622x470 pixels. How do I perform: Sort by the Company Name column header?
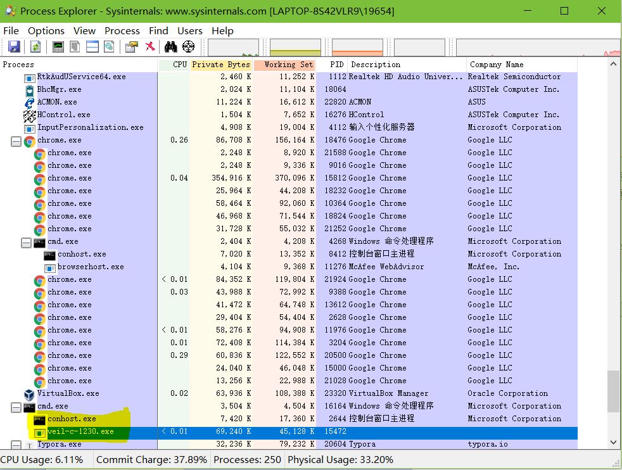pos(522,65)
